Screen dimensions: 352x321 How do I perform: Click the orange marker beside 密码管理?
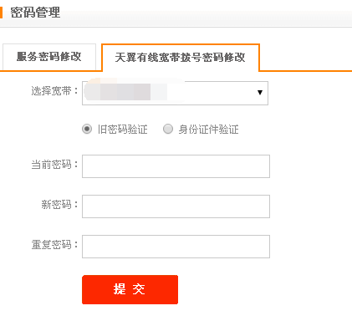pos(1,13)
